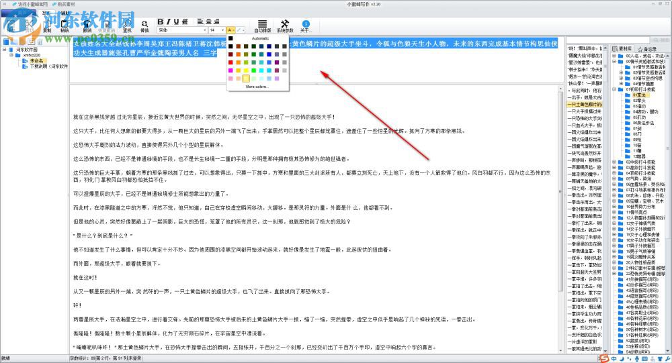
Task: Center align the text
Action: tap(208, 21)
